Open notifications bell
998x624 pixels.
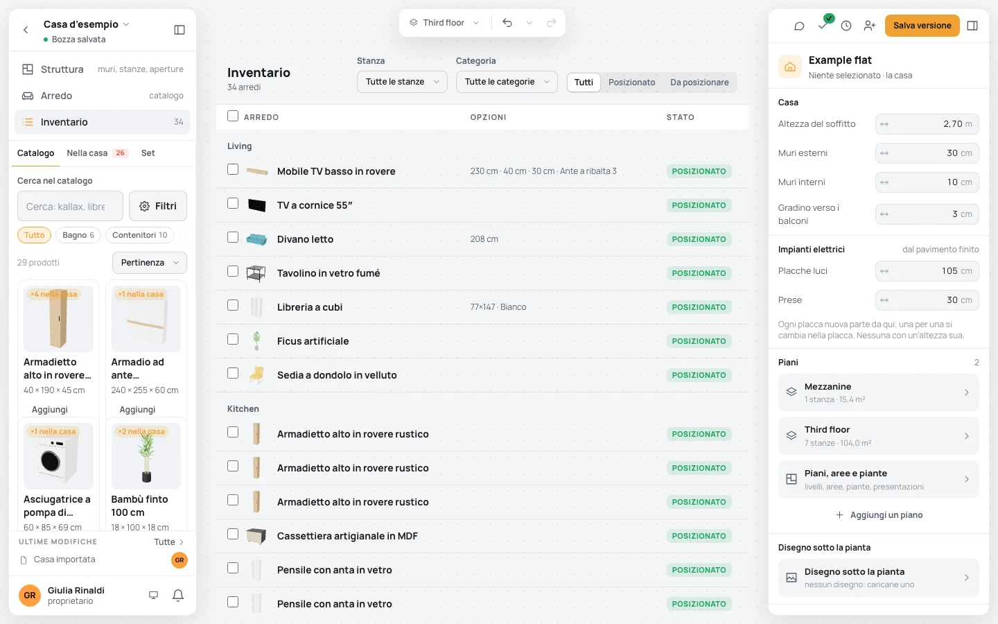[x=178, y=596]
